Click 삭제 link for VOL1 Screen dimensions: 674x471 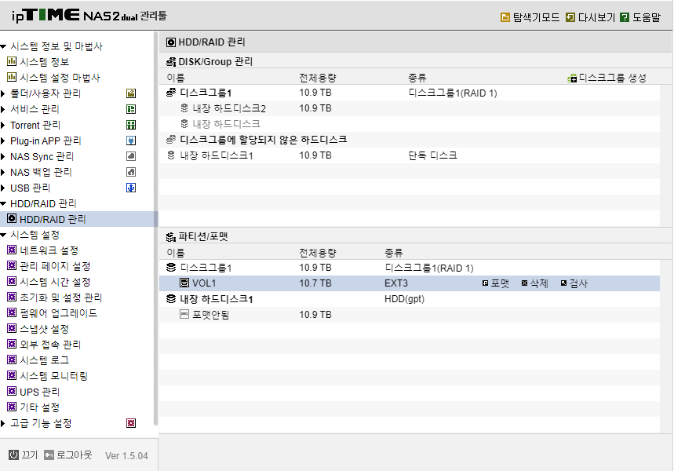point(539,283)
